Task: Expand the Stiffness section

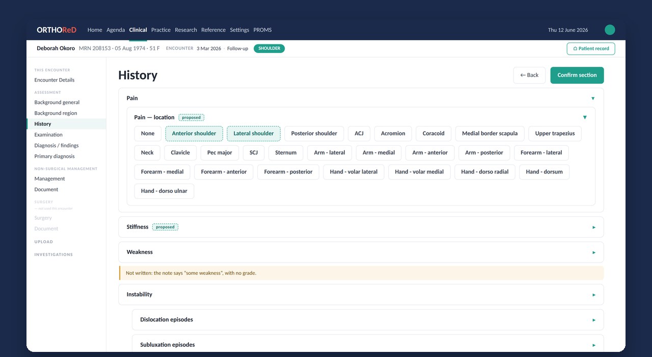Action: pyautogui.click(x=361, y=227)
